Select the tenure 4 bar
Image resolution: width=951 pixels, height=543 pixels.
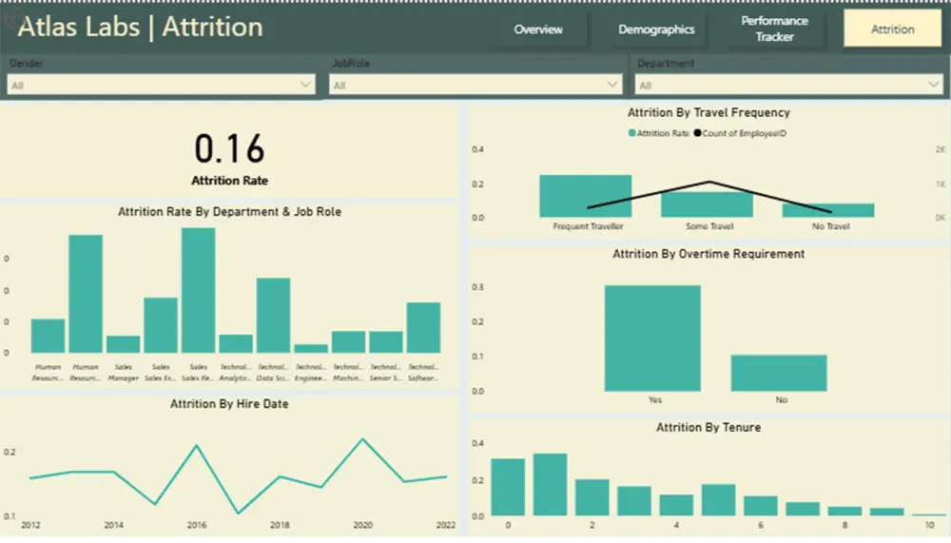pos(676,505)
